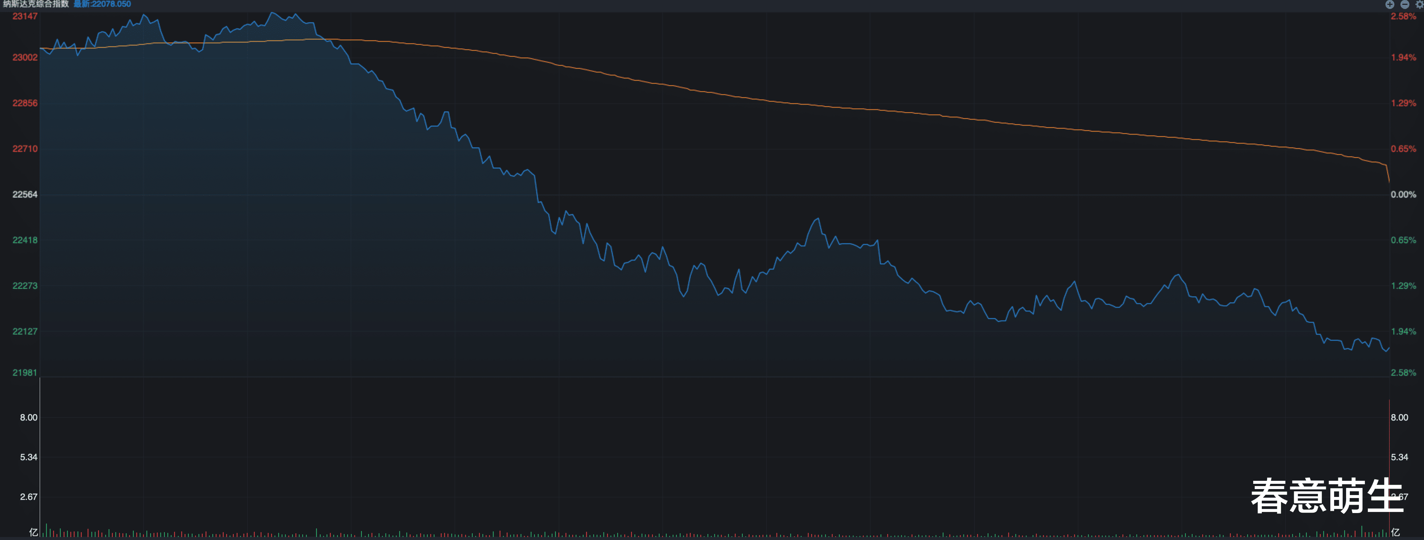This screenshot has height=540, width=1424.
Task: Click the 0.00% percentage axis label
Action: click(x=1403, y=195)
